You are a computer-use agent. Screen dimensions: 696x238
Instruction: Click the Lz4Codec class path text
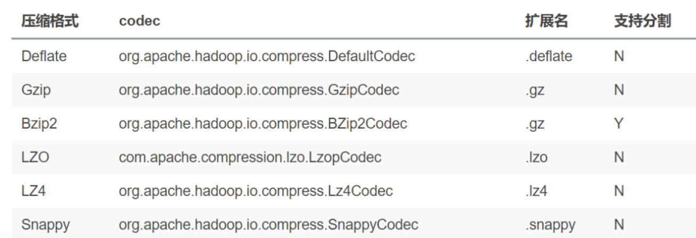[x=256, y=191]
